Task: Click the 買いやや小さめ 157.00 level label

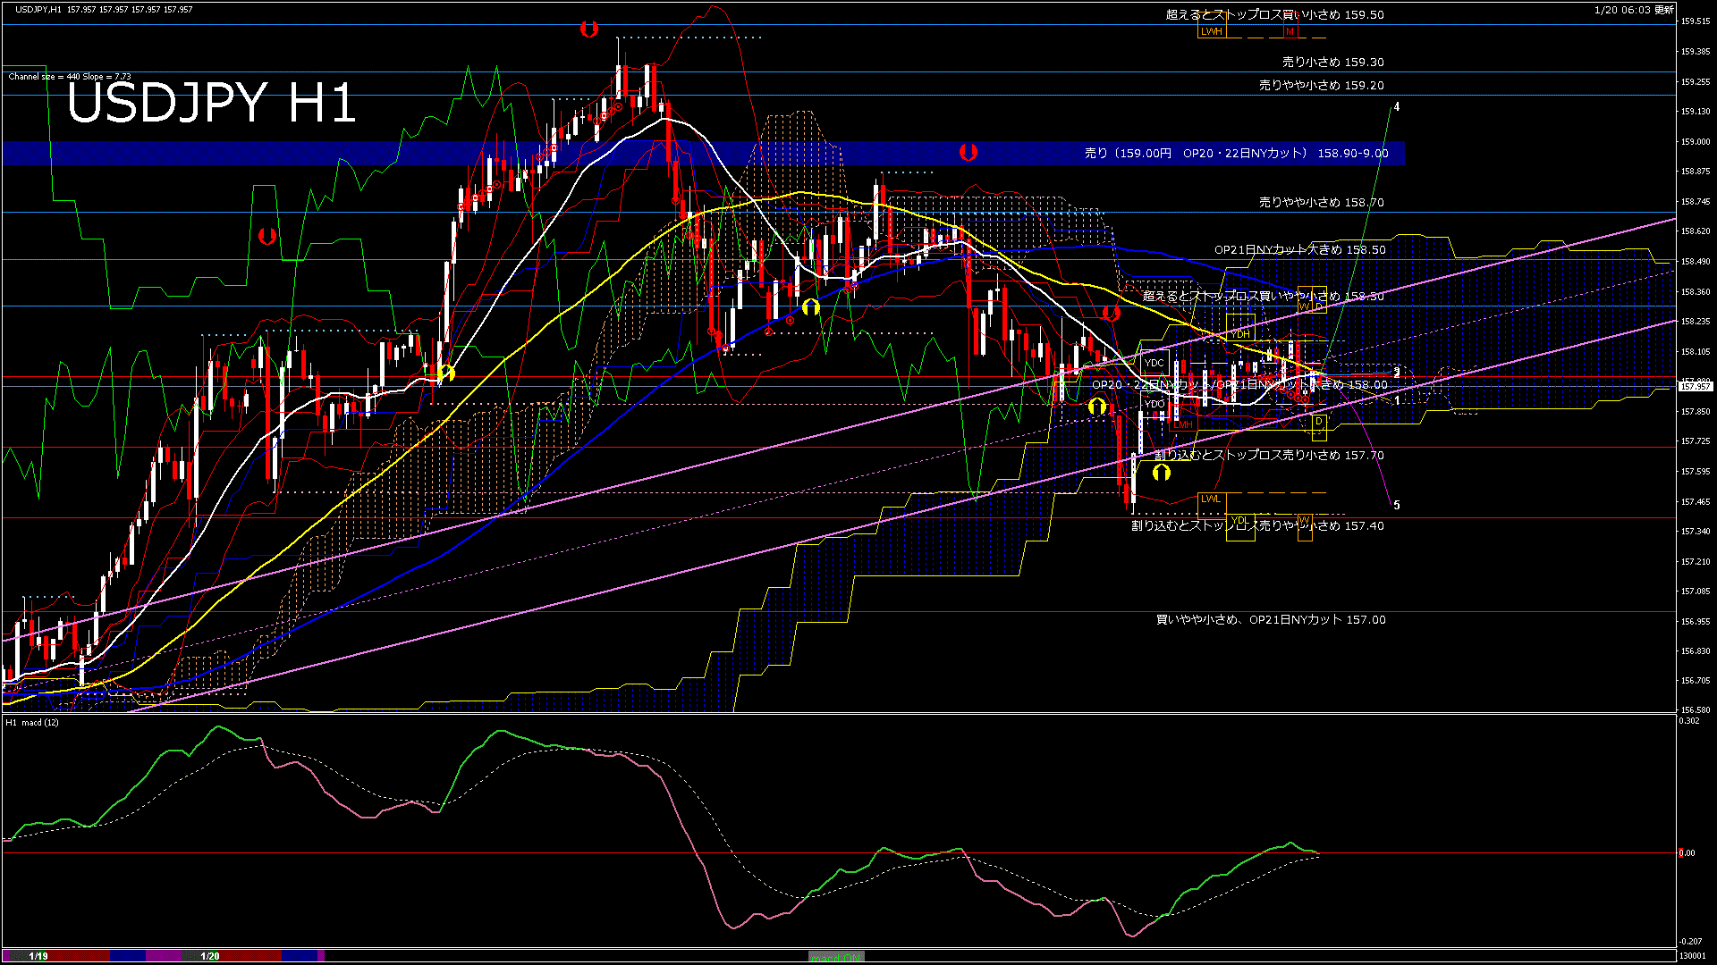Action: (1270, 619)
